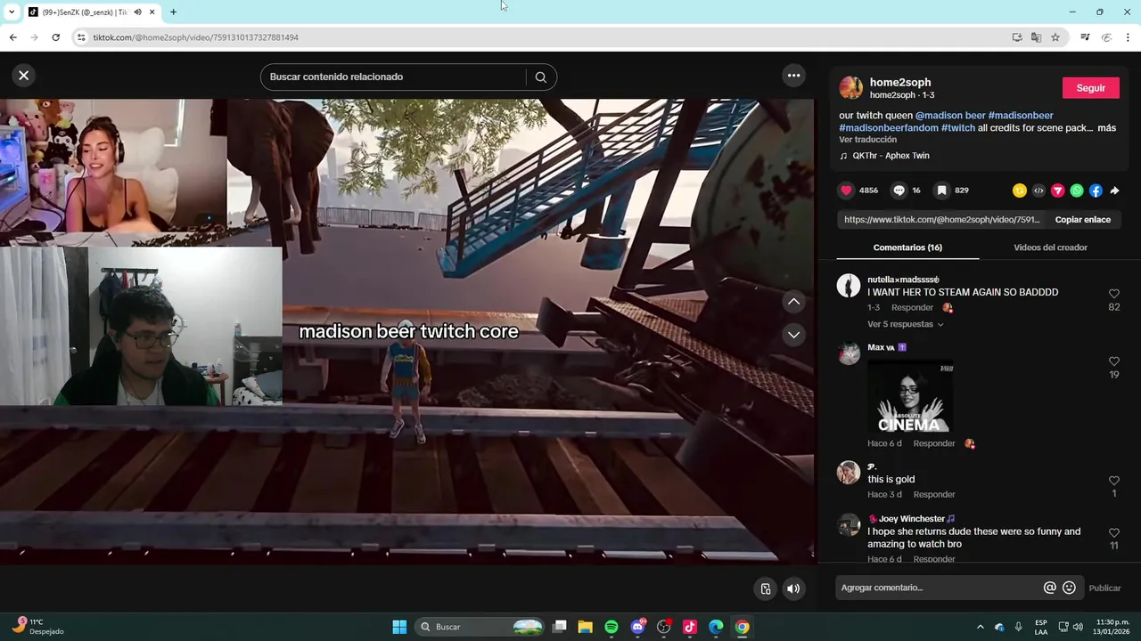Reload the page in Chrome
Screen dimensions: 1141x641
[55, 37]
